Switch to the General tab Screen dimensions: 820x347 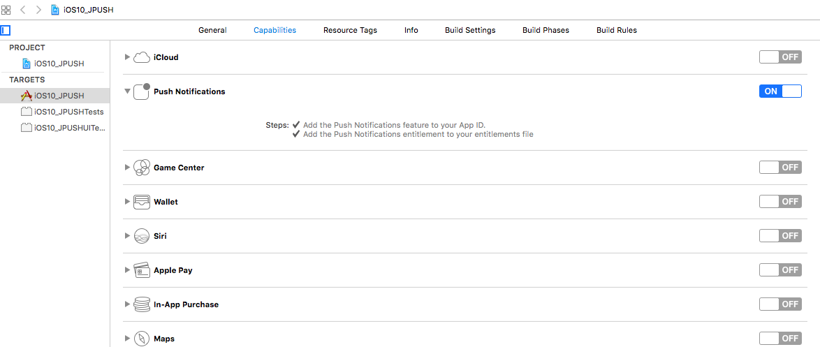212,30
